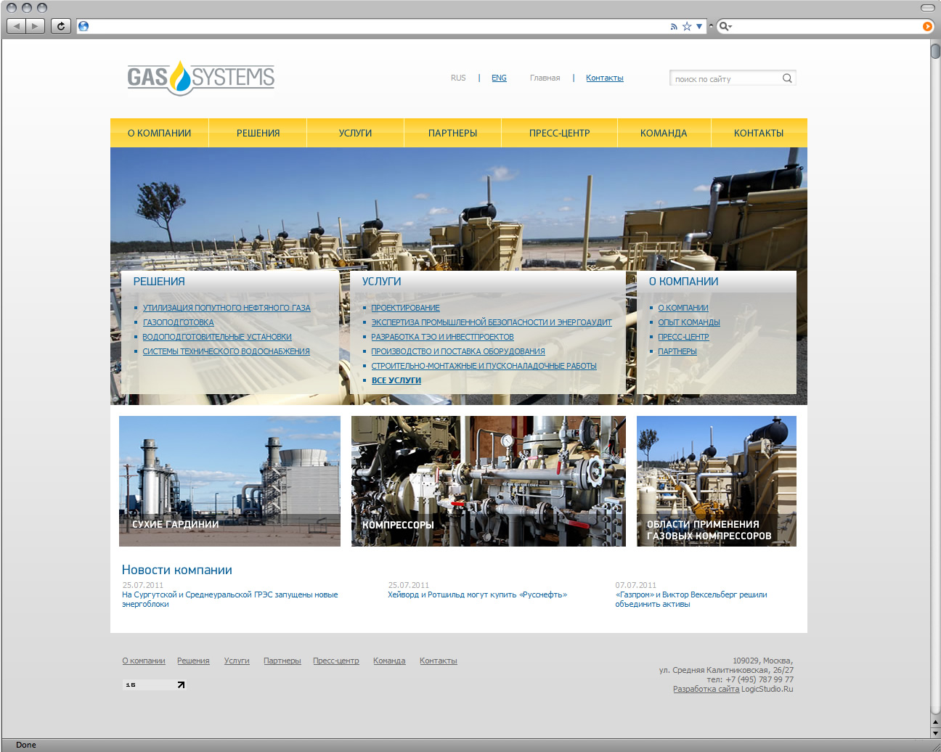Viewport: 941px width, 752px height.
Task: Open О КОМПАНИИ main menu item
Action: pyautogui.click(x=160, y=133)
